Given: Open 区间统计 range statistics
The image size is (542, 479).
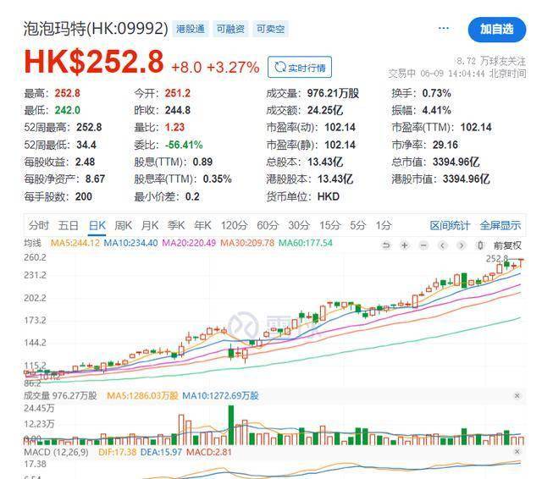Looking at the screenshot, I should pos(450,225).
